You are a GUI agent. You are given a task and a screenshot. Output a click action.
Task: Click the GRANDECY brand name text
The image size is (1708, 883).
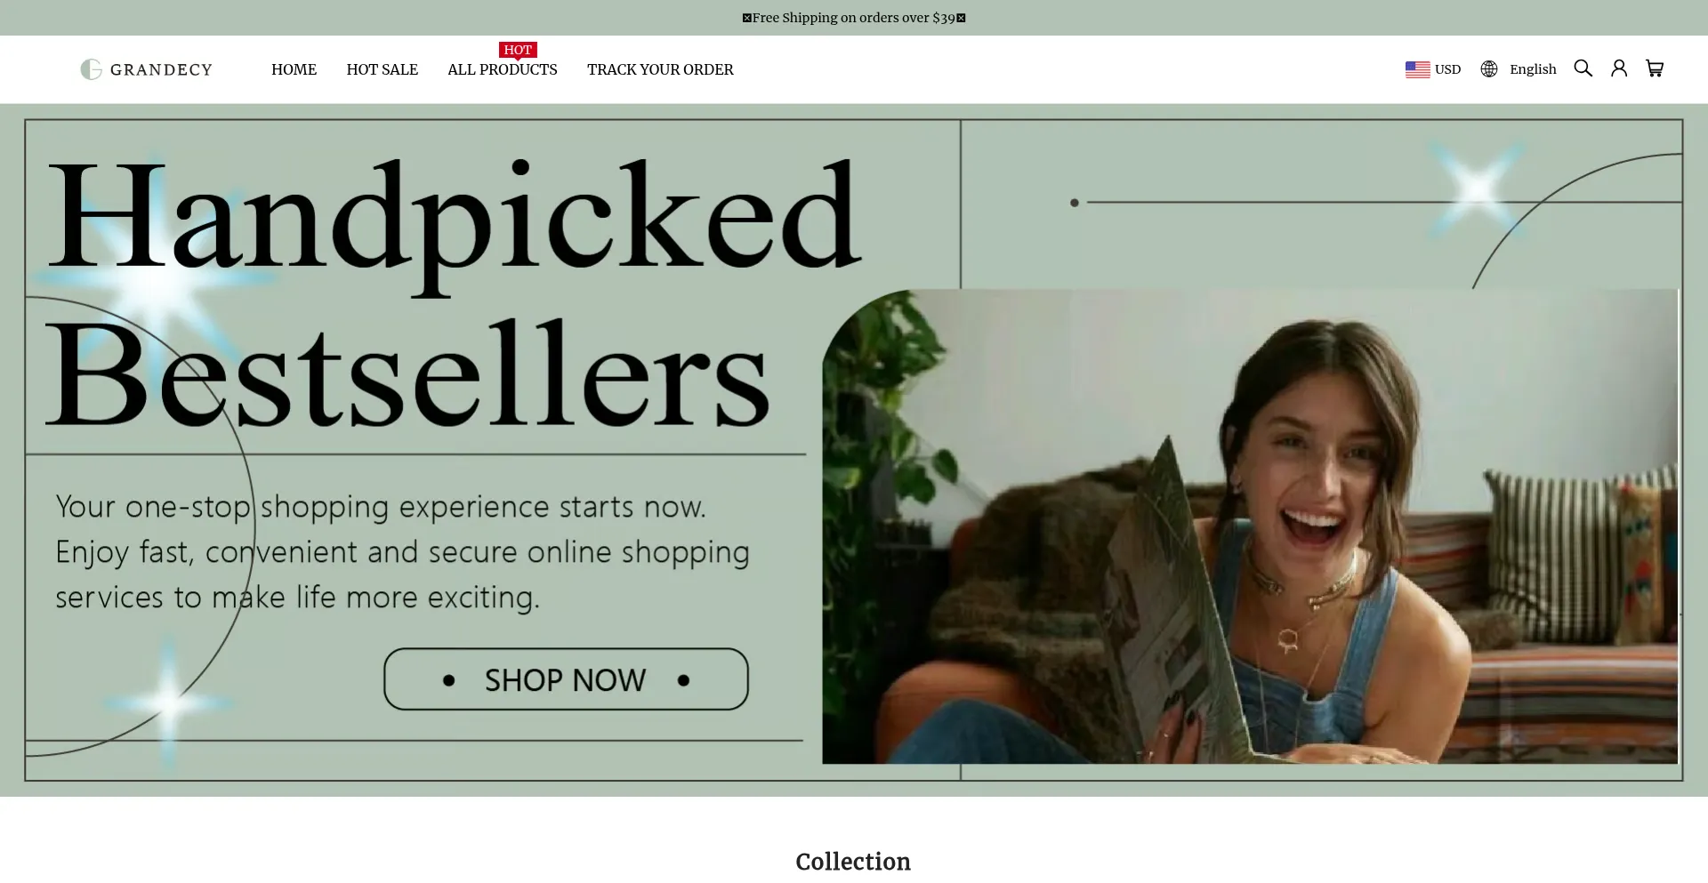[x=161, y=69]
